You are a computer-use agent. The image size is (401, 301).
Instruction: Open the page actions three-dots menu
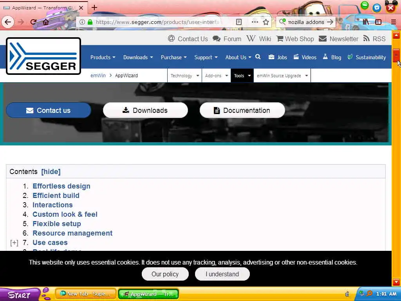point(255,22)
